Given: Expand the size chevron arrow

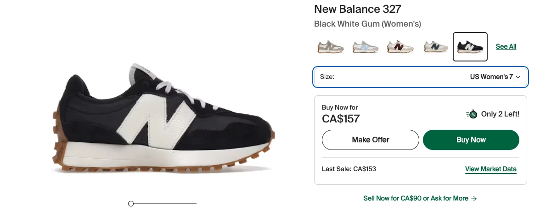Looking at the screenshot, I should [x=518, y=77].
